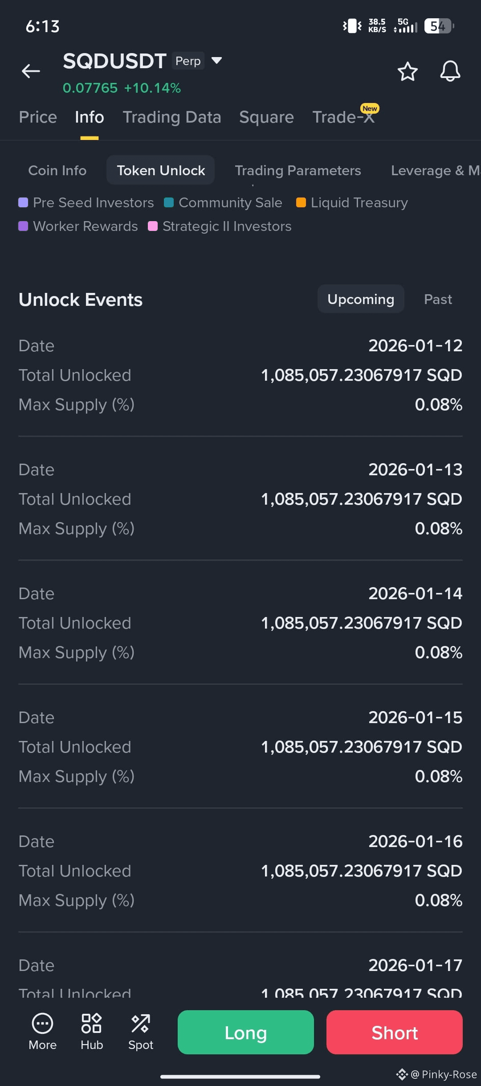Open price alerts via bell icon

(x=450, y=71)
